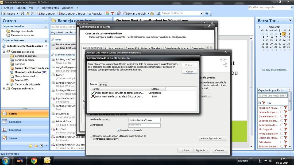Click Enviar y recibir toolbar button
This screenshot has width=294, height=165.
point(135,14)
